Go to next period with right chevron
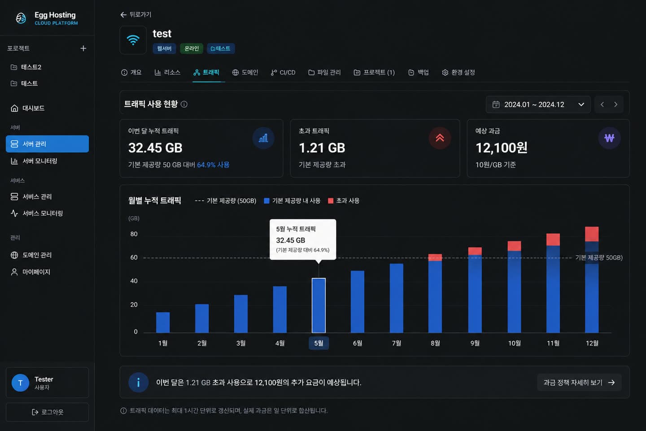Viewport: 646px width, 431px height. [616, 105]
